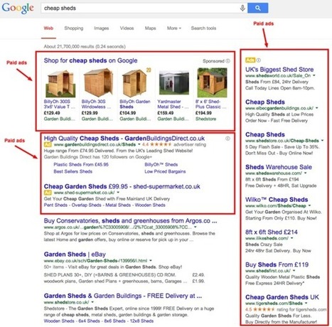332x327 pixels.
Task: Expand dropdown arrow next to gardenbuildingsdirect.co.uk/Sheds URL
Action: tap(139, 144)
